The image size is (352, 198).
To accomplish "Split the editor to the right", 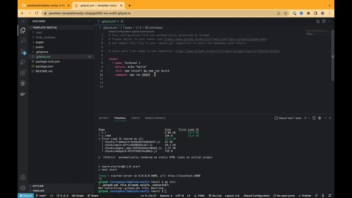I will (324, 21).
